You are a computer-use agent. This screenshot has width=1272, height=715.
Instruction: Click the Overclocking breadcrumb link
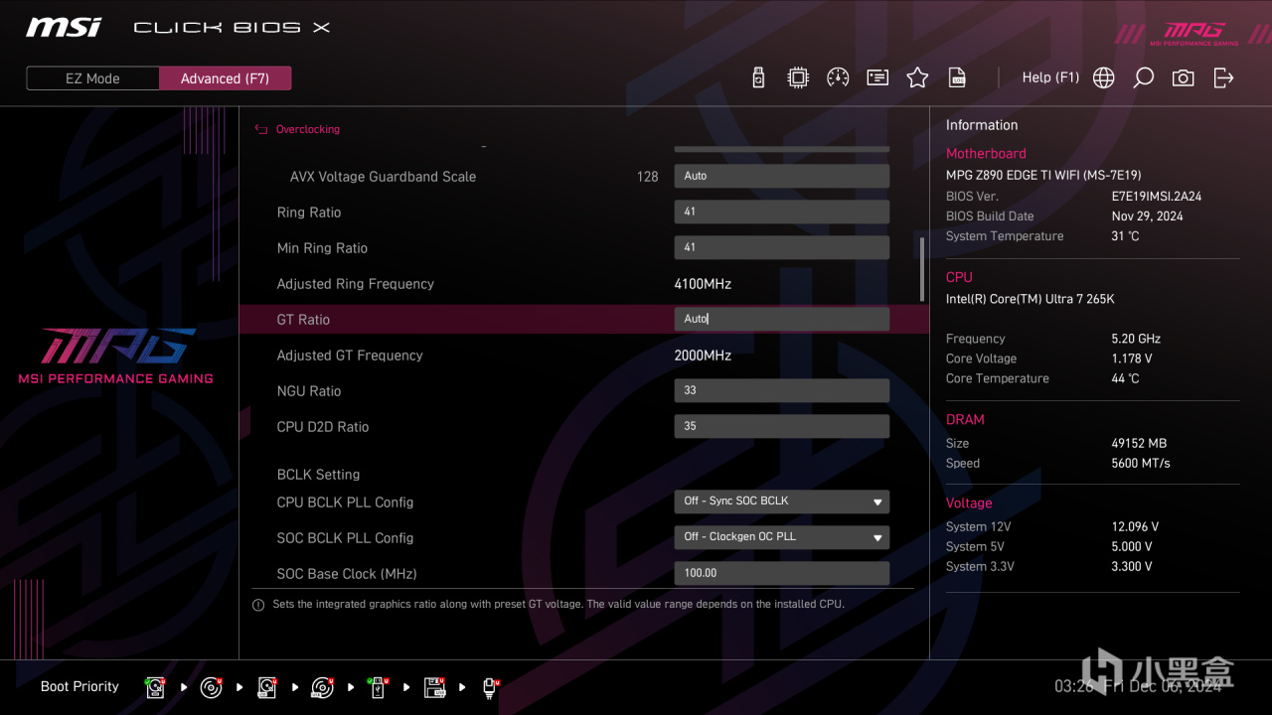coord(307,129)
